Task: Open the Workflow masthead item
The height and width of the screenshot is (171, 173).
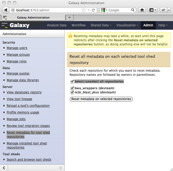Action: point(79,25)
